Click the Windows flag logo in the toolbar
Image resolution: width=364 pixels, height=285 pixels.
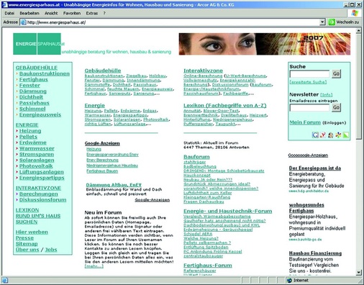pos(355,13)
